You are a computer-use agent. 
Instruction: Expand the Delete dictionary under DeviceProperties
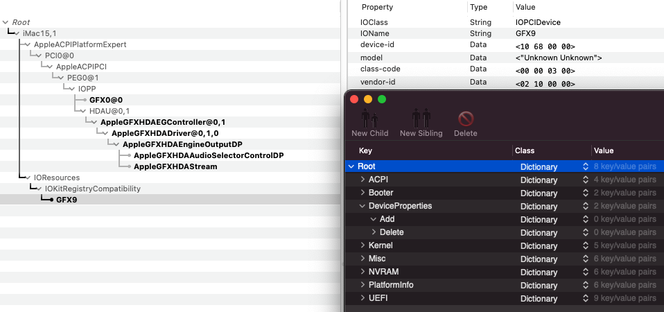374,232
